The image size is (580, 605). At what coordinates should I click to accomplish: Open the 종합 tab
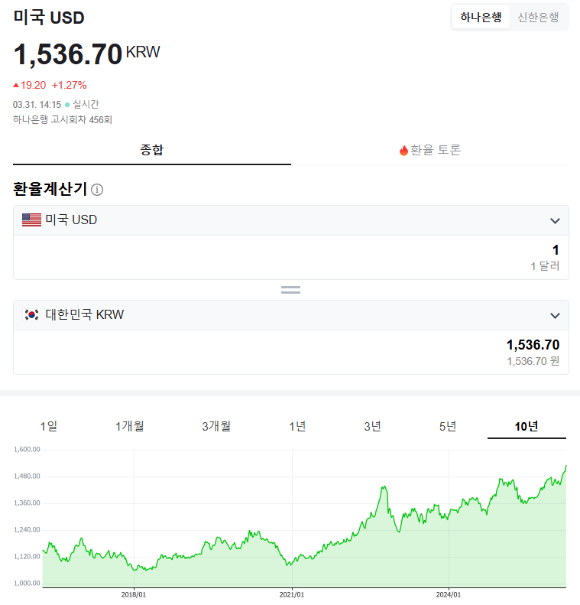(151, 150)
